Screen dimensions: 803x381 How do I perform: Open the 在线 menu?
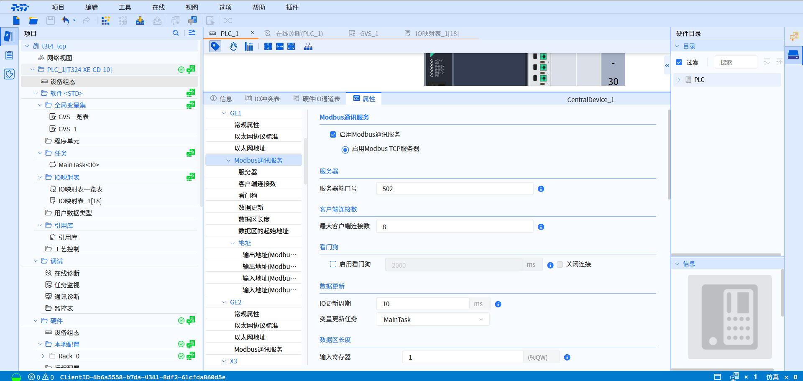pos(158,7)
